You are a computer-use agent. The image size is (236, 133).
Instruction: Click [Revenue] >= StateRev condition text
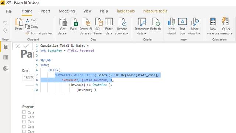coord(88,85)
